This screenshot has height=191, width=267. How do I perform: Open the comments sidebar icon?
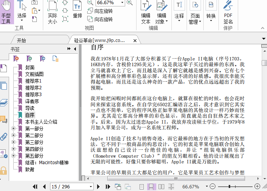point(3,119)
